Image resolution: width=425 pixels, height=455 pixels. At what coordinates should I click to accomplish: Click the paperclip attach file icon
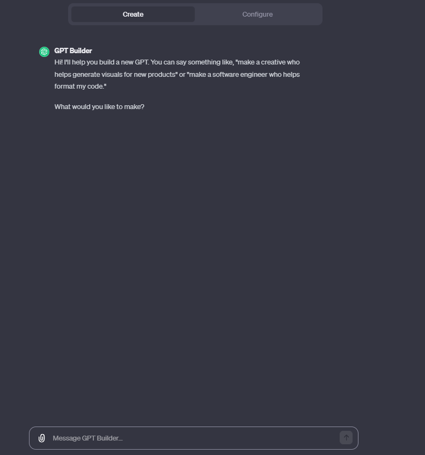[41, 438]
